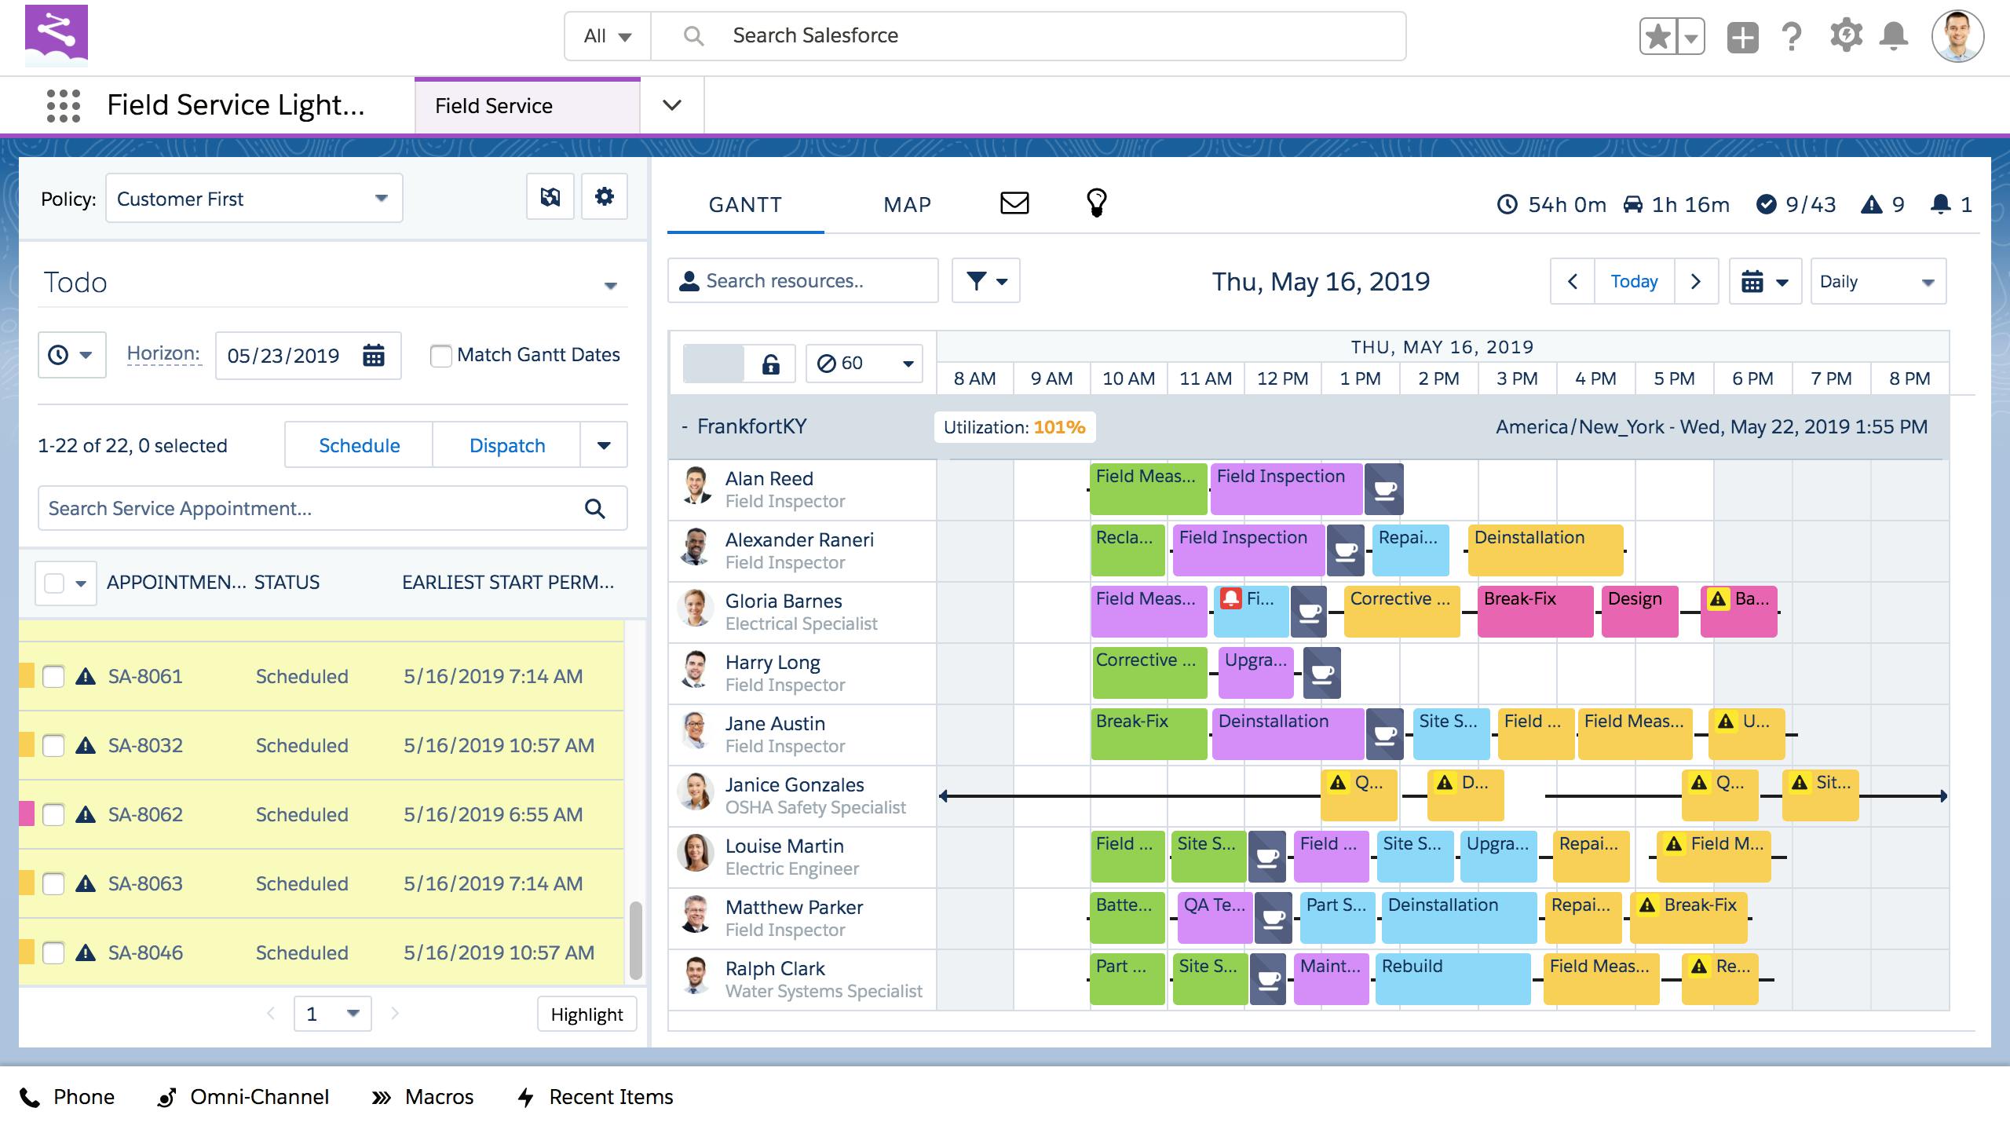
Task: Open the Omni-Channel utility
Action: tap(243, 1097)
